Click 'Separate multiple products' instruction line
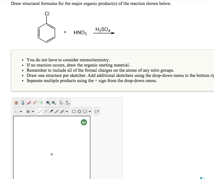 [x=92, y=81]
